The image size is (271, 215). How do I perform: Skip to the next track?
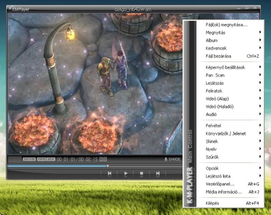pos(158,173)
